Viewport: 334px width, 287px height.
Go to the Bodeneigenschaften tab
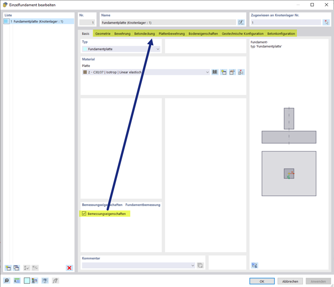203,34
